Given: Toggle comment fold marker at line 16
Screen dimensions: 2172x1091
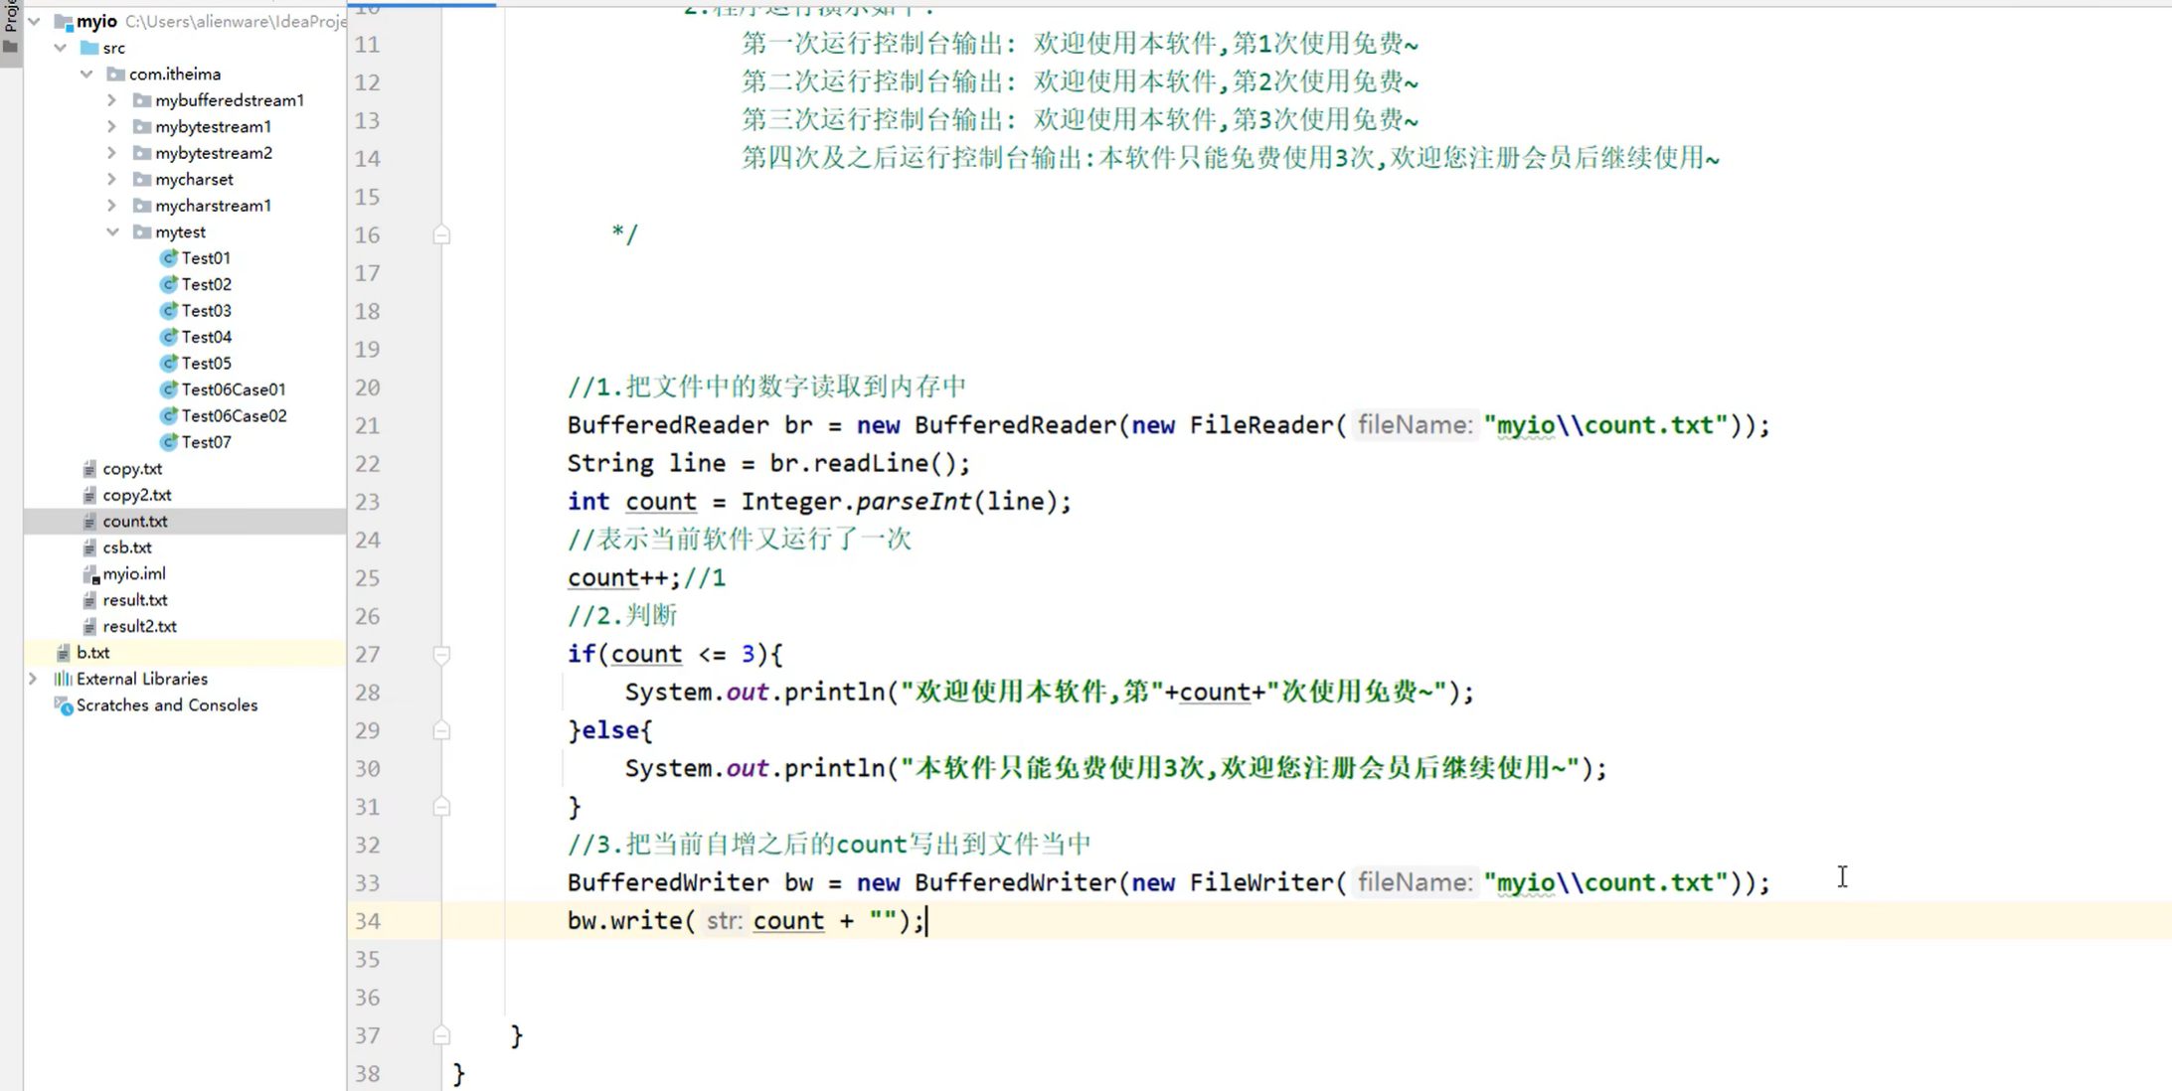Looking at the screenshot, I should click(x=441, y=235).
